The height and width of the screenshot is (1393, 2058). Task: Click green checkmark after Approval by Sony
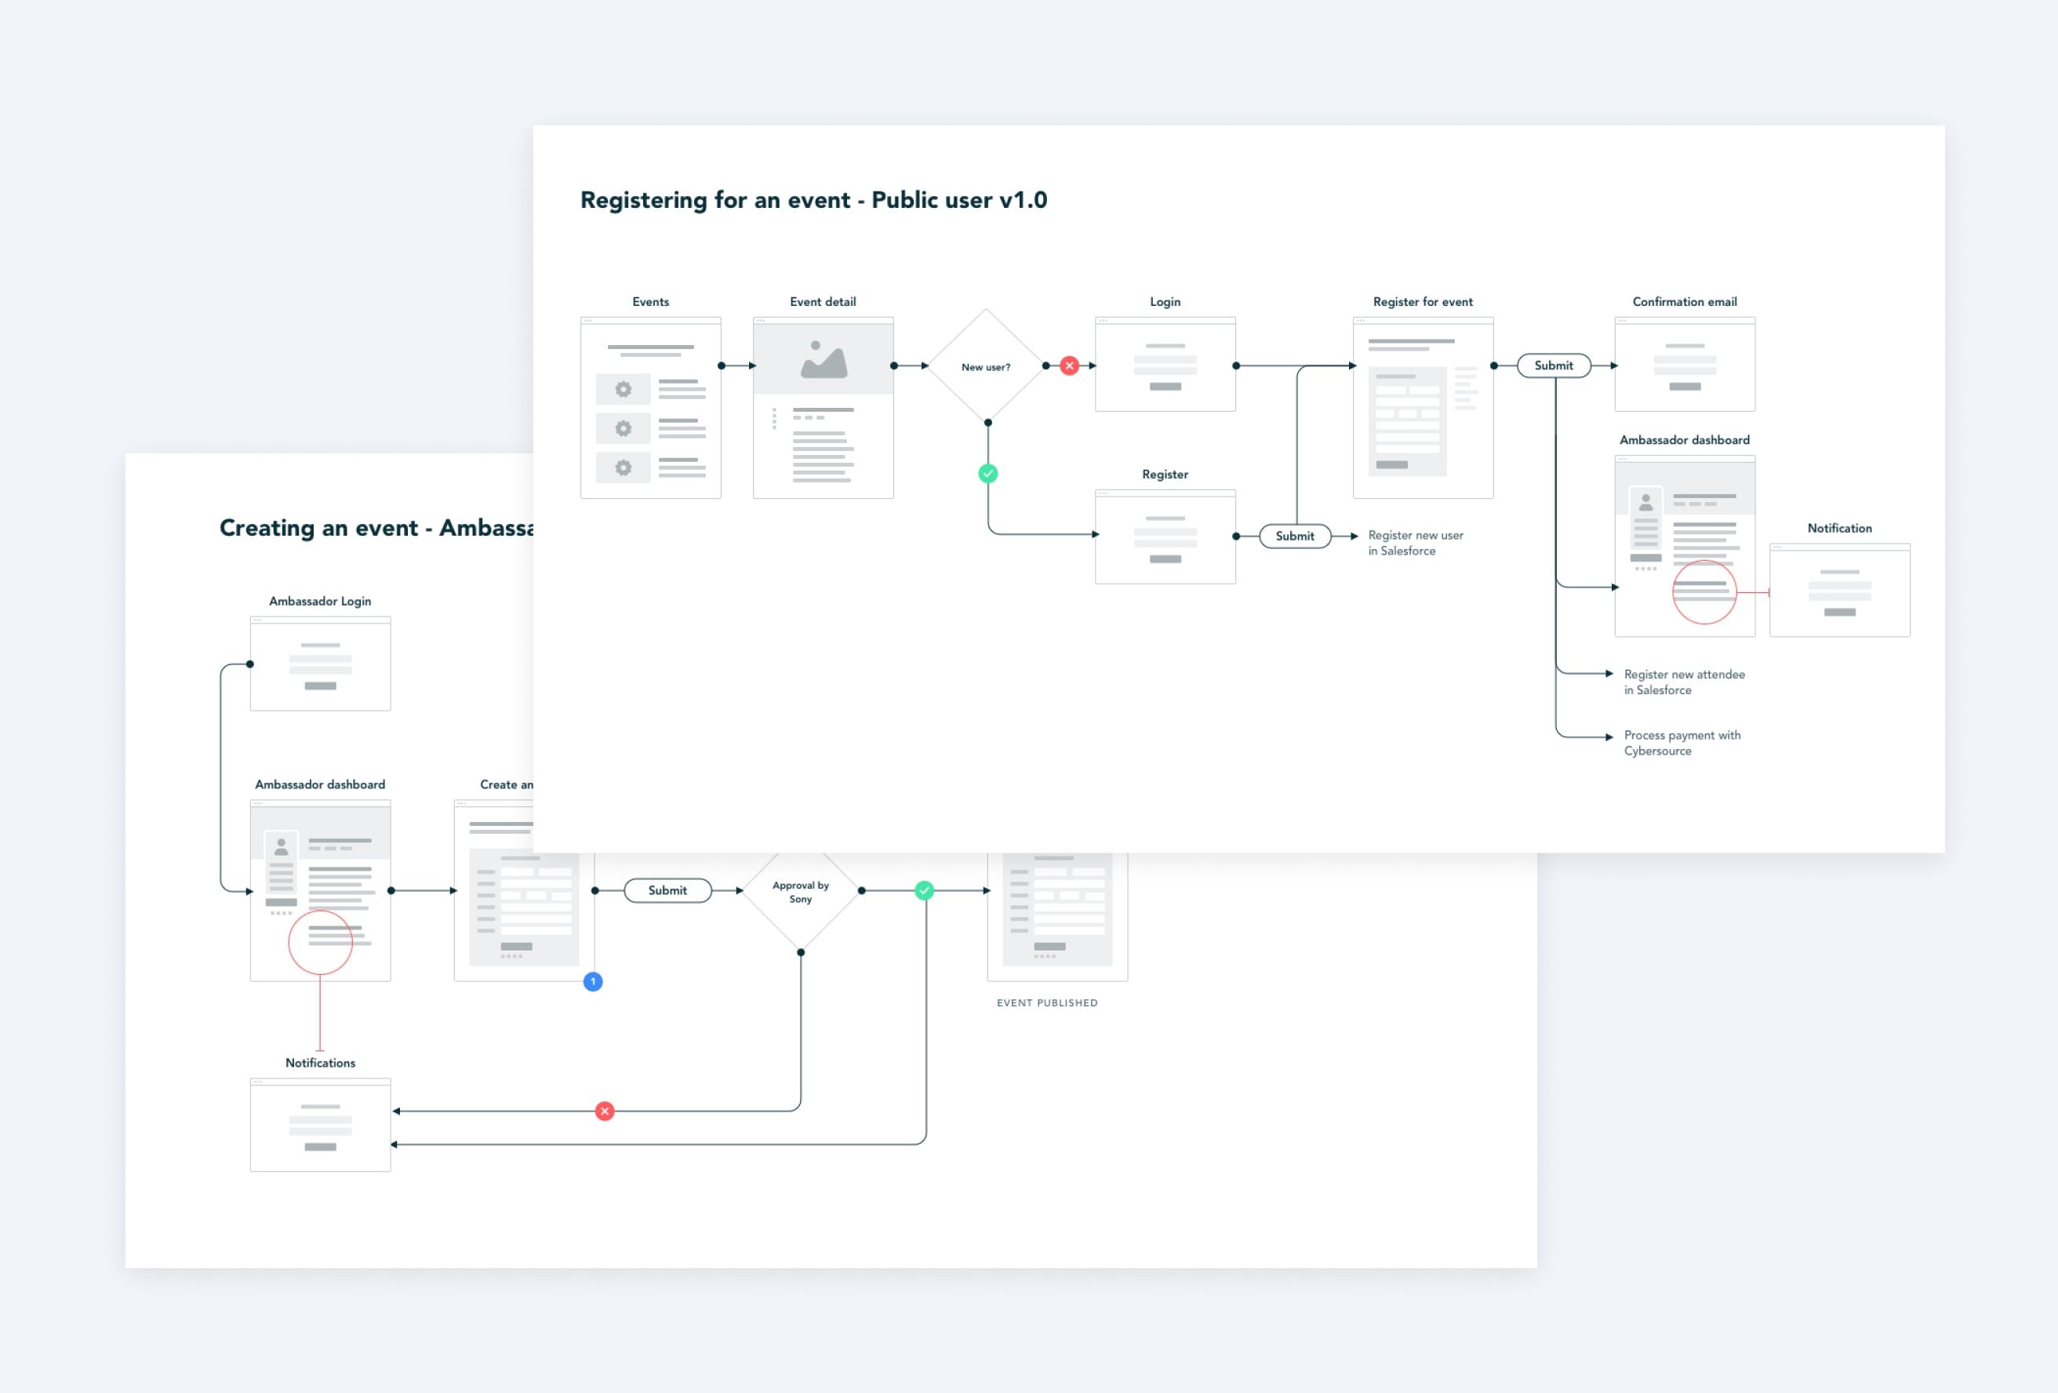925,890
